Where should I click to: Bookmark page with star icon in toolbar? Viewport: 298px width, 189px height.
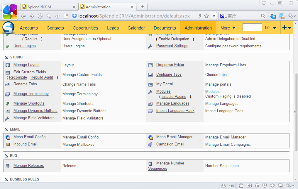[57, 16]
